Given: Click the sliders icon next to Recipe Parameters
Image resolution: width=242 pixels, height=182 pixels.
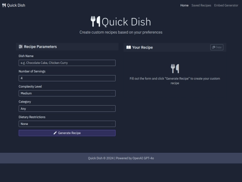Looking at the screenshot, I should [x=21, y=47].
